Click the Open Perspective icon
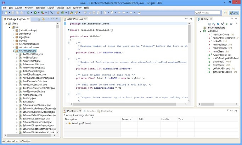The height and width of the screenshot is (145, 242). 225,13
